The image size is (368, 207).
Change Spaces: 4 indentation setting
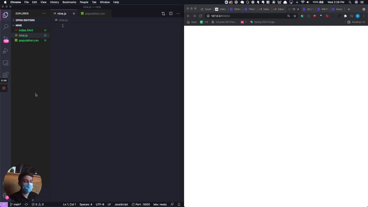click(86, 204)
